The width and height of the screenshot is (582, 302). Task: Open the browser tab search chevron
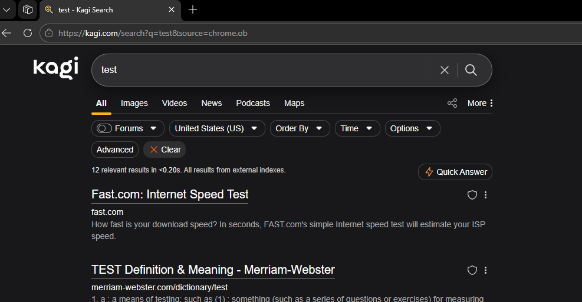pos(6,9)
